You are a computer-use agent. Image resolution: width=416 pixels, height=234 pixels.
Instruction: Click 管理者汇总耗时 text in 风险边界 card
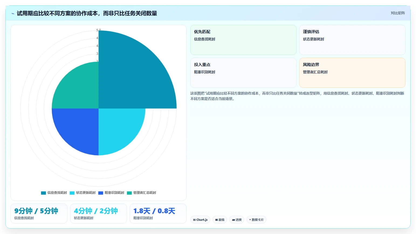[315, 72]
